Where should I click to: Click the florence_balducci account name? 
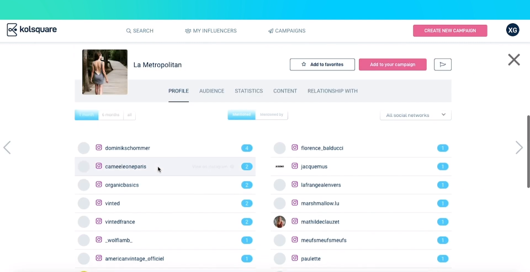[322, 148]
